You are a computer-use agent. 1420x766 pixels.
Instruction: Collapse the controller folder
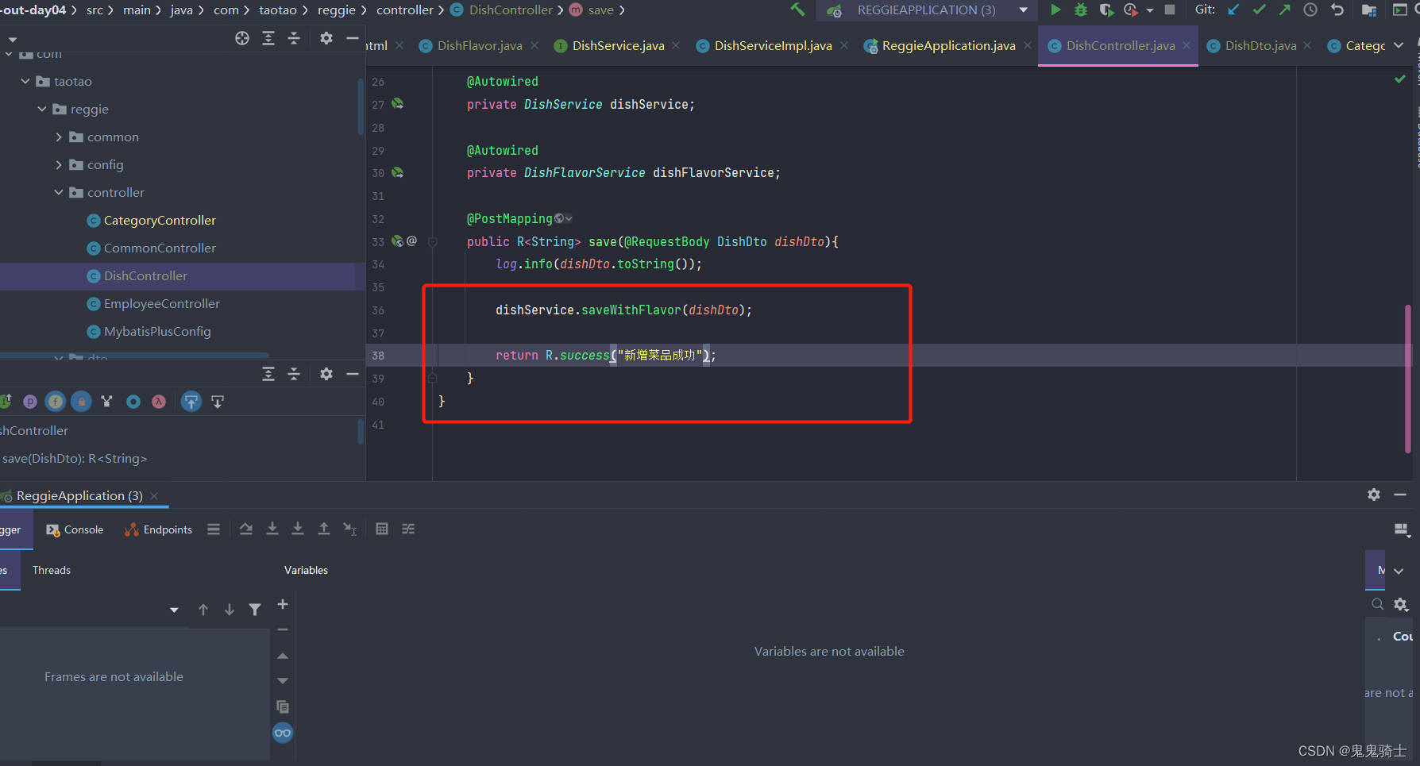click(x=59, y=192)
